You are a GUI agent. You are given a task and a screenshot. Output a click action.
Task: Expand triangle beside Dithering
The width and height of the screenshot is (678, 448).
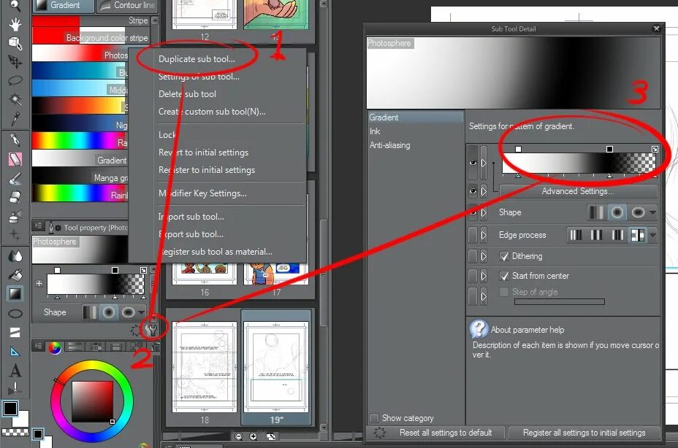(484, 256)
